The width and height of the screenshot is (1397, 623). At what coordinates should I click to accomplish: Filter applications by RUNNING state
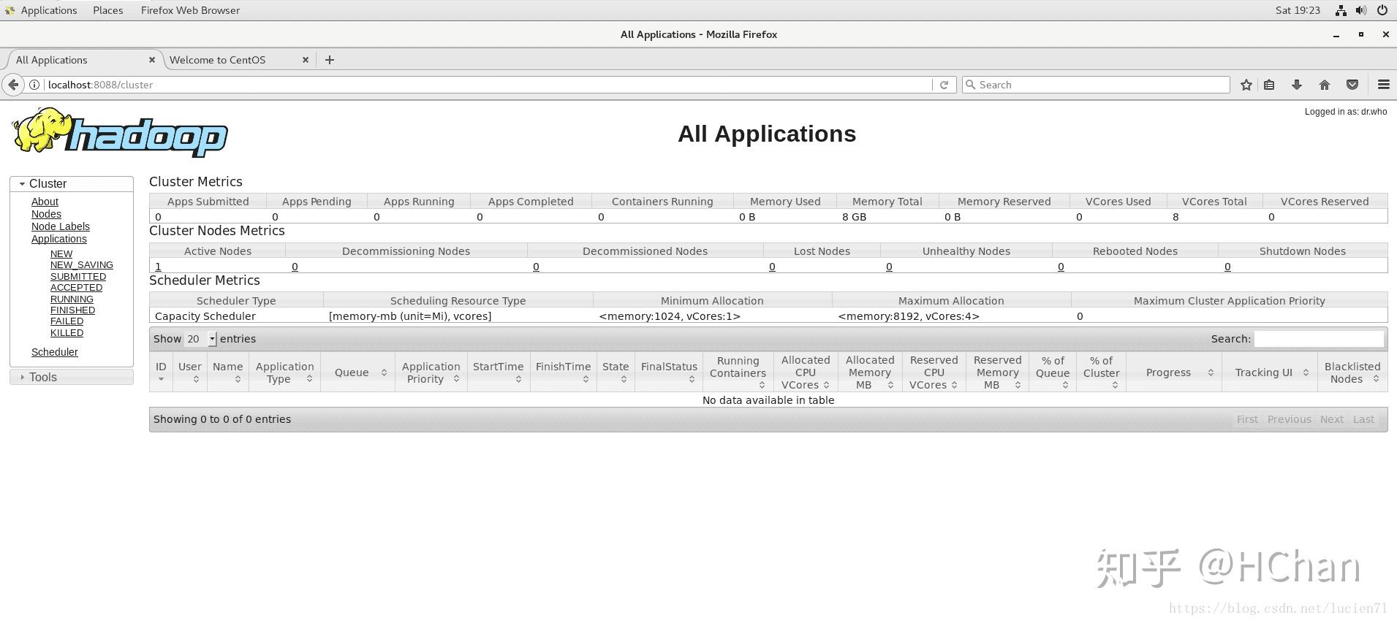point(72,299)
